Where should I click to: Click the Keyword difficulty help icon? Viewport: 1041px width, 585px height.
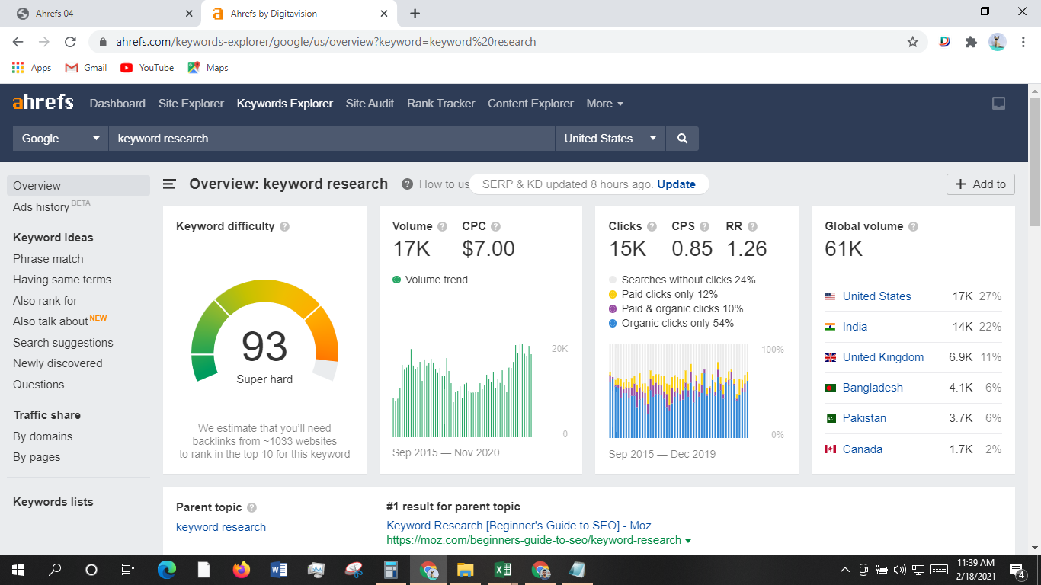(285, 226)
